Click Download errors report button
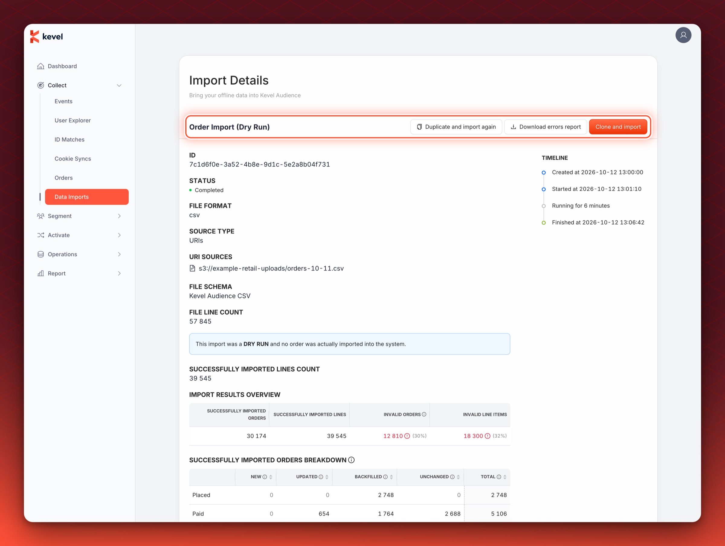Screen dimensions: 725x546 [545, 127]
